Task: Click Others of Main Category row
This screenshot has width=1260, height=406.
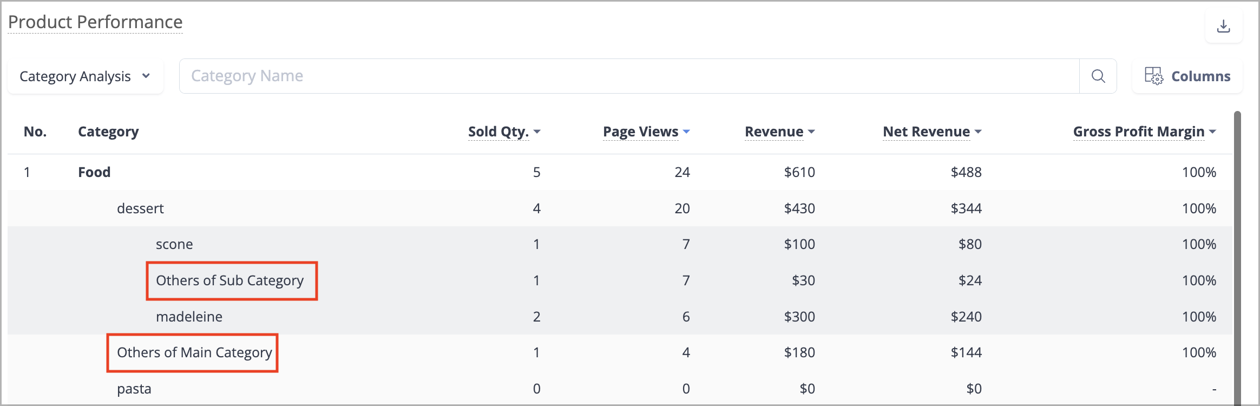Action: pyautogui.click(x=620, y=352)
